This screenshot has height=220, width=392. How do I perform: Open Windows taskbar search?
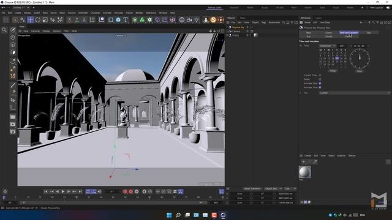coord(178,215)
